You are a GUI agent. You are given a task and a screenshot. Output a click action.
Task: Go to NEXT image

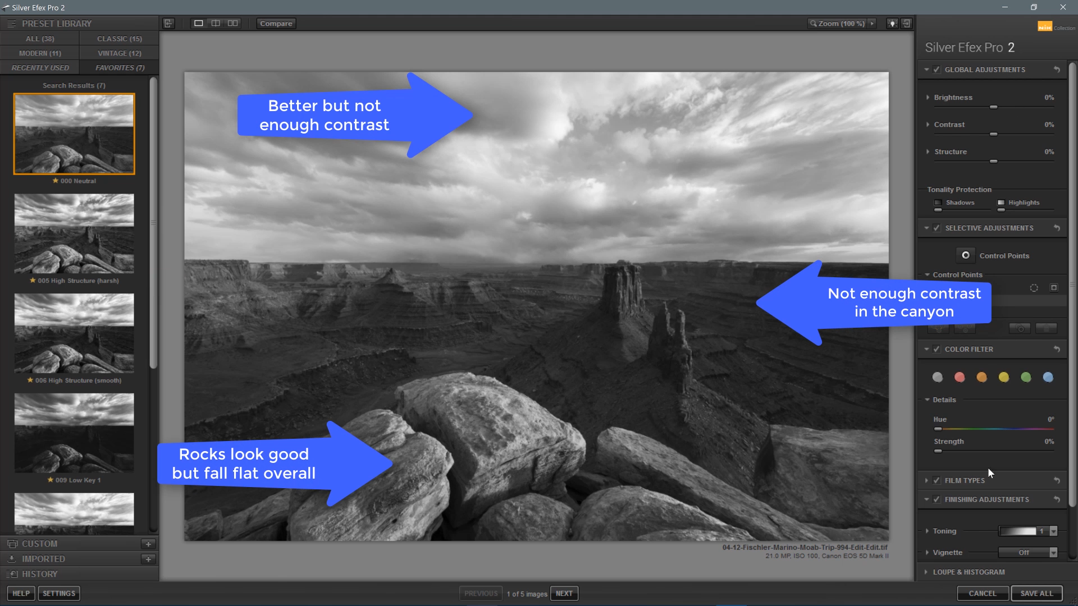pos(564,593)
